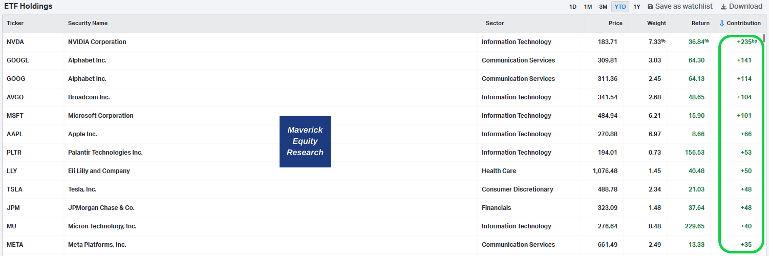Click the +235bp contribution value

(x=747, y=42)
